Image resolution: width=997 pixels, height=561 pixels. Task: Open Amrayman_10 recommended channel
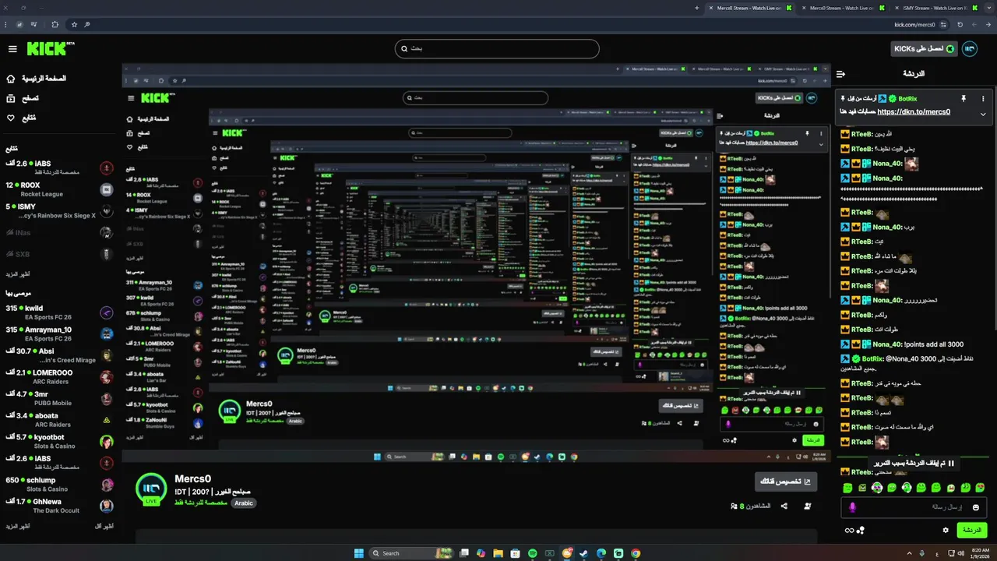coord(58,333)
